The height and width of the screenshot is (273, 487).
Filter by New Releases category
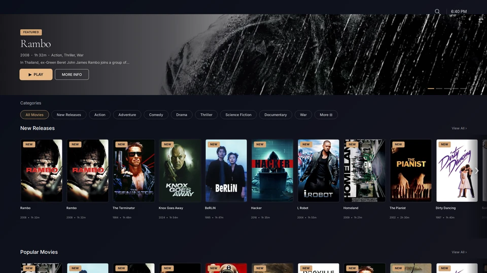click(x=68, y=115)
